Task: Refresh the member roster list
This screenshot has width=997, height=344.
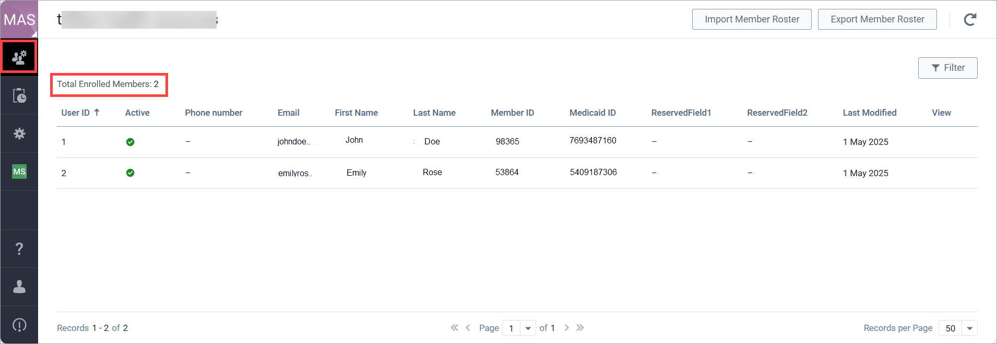Action: point(970,20)
